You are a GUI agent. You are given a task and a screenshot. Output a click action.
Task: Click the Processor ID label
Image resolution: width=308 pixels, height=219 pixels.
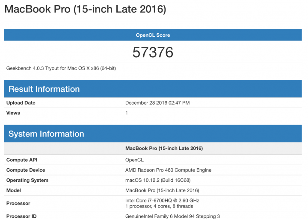21,216
